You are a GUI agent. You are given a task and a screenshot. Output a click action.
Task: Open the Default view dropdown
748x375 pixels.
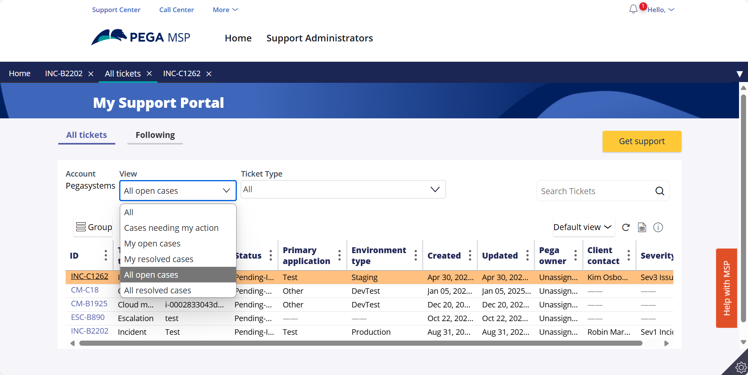(x=582, y=227)
